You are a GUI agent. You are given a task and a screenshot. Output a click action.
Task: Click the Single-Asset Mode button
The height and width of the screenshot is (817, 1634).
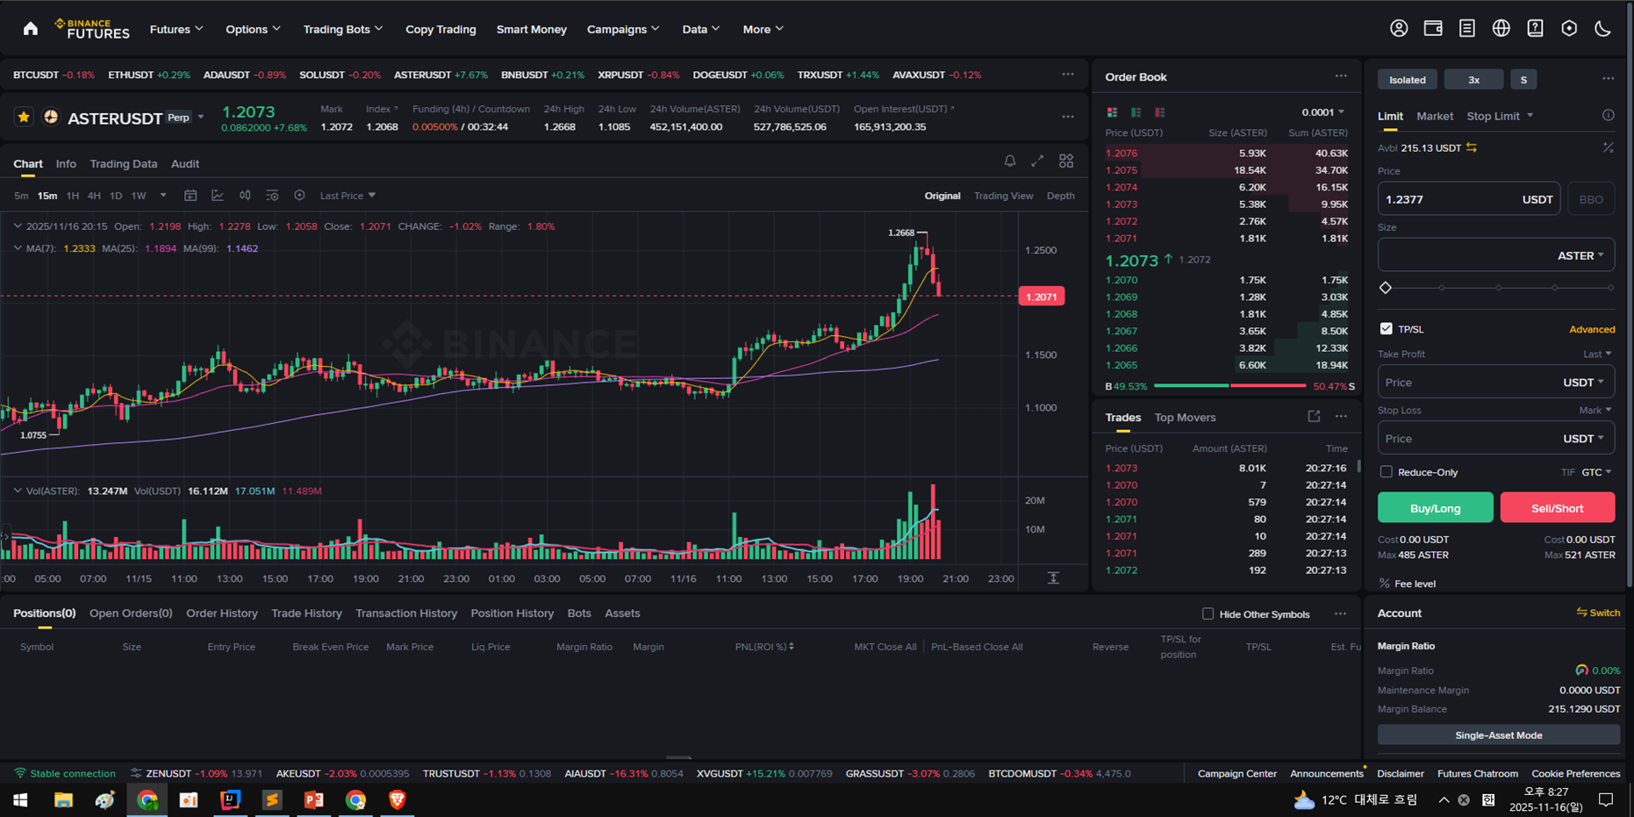click(x=1498, y=735)
